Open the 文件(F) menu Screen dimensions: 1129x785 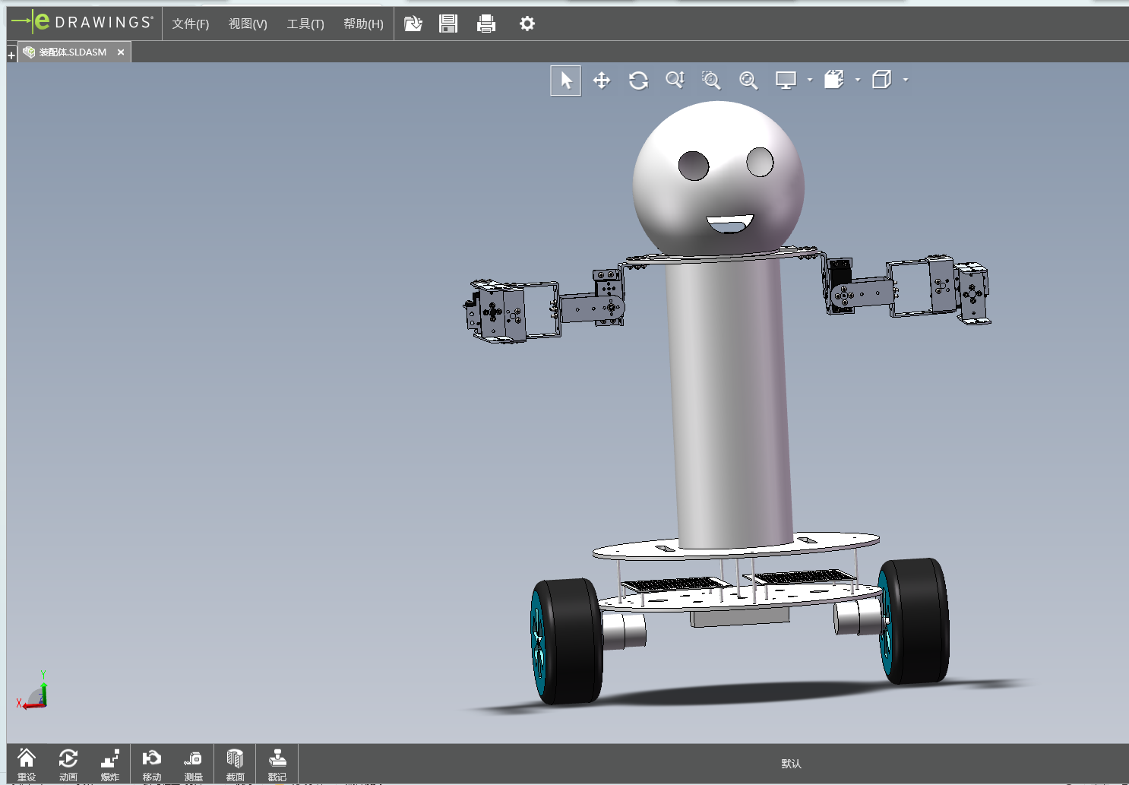(190, 24)
